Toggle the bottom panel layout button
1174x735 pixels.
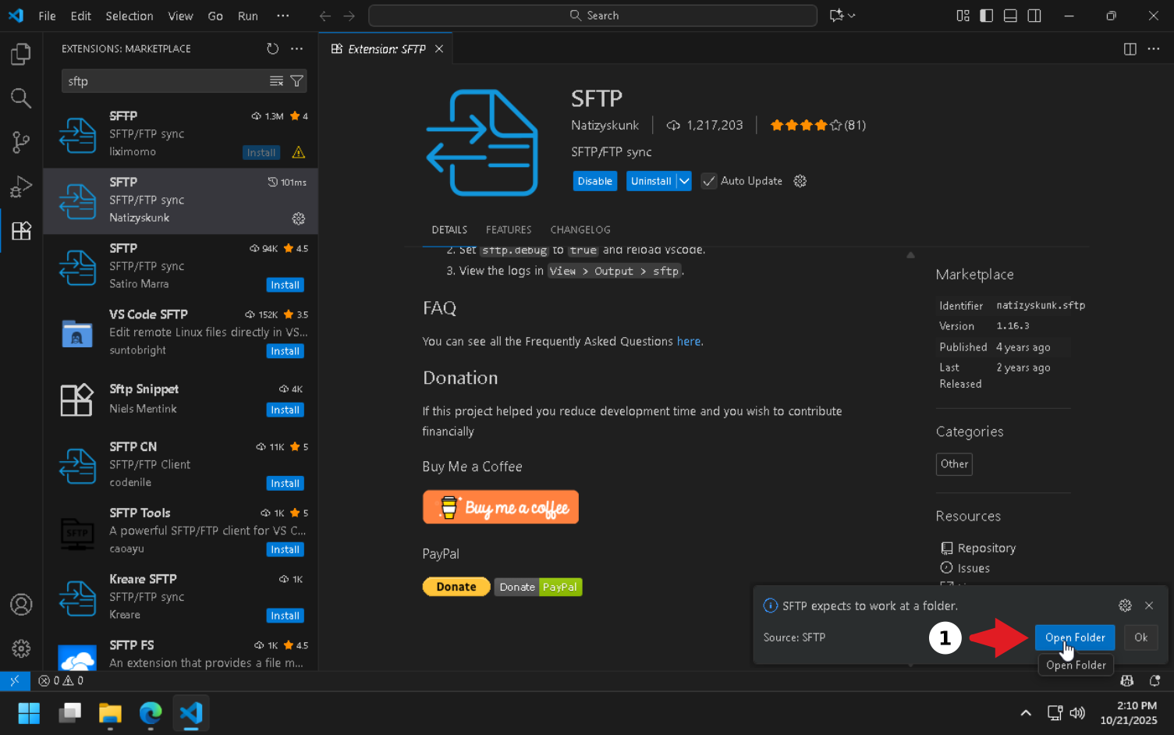click(x=1010, y=16)
